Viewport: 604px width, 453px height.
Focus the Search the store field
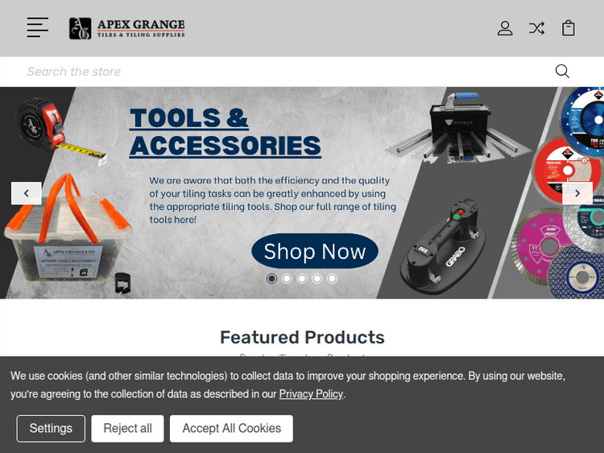point(285,72)
